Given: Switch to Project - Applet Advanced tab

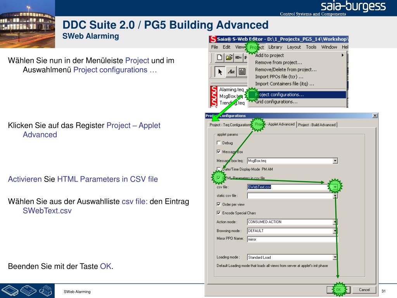Looking at the screenshot, I should pos(274,124).
